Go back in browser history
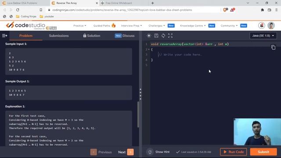The image size is (281, 158). click(x=5, y=10)
